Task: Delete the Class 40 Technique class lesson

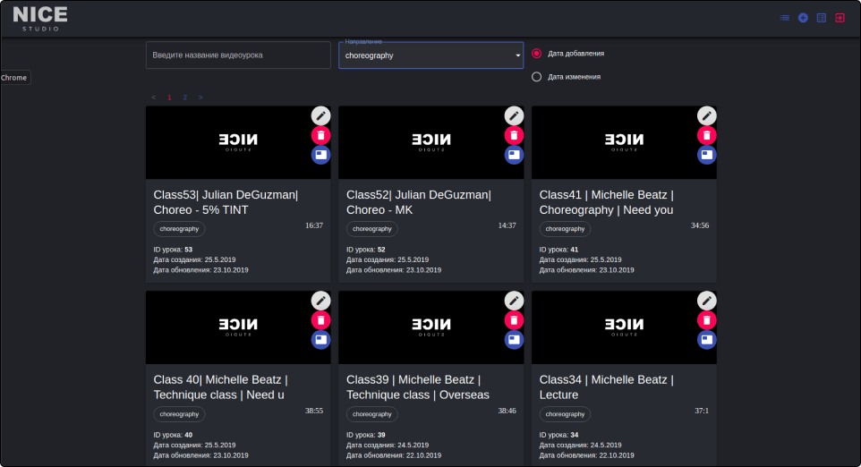Action: pos(320,320)
